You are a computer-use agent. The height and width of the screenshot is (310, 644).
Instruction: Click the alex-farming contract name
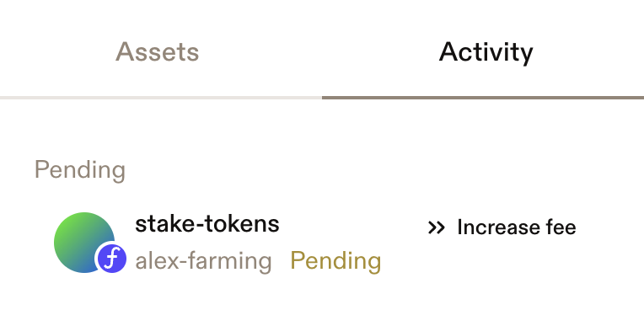point(203,261)
